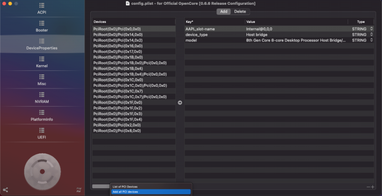Click the Devices column header
The image size is (382, 196).
[x=134, y=22]
